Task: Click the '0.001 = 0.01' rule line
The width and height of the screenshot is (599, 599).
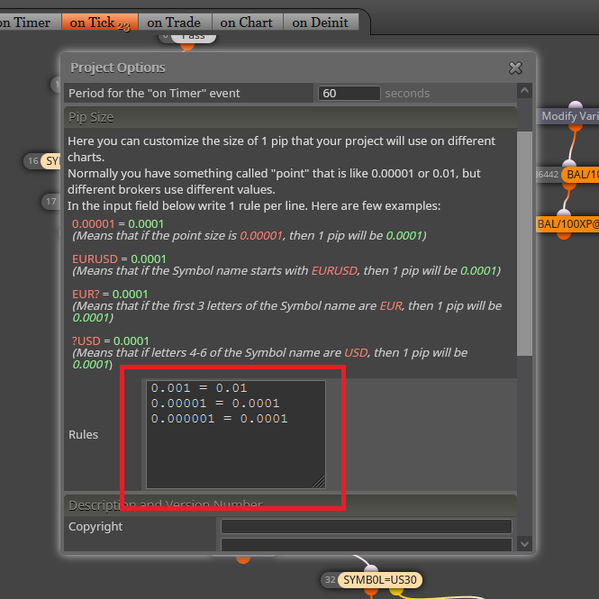Action: click(199, 388)
